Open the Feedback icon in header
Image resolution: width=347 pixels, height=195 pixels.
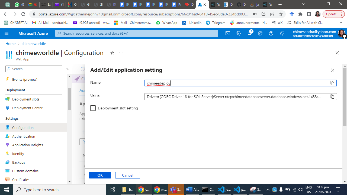(282, 33)
